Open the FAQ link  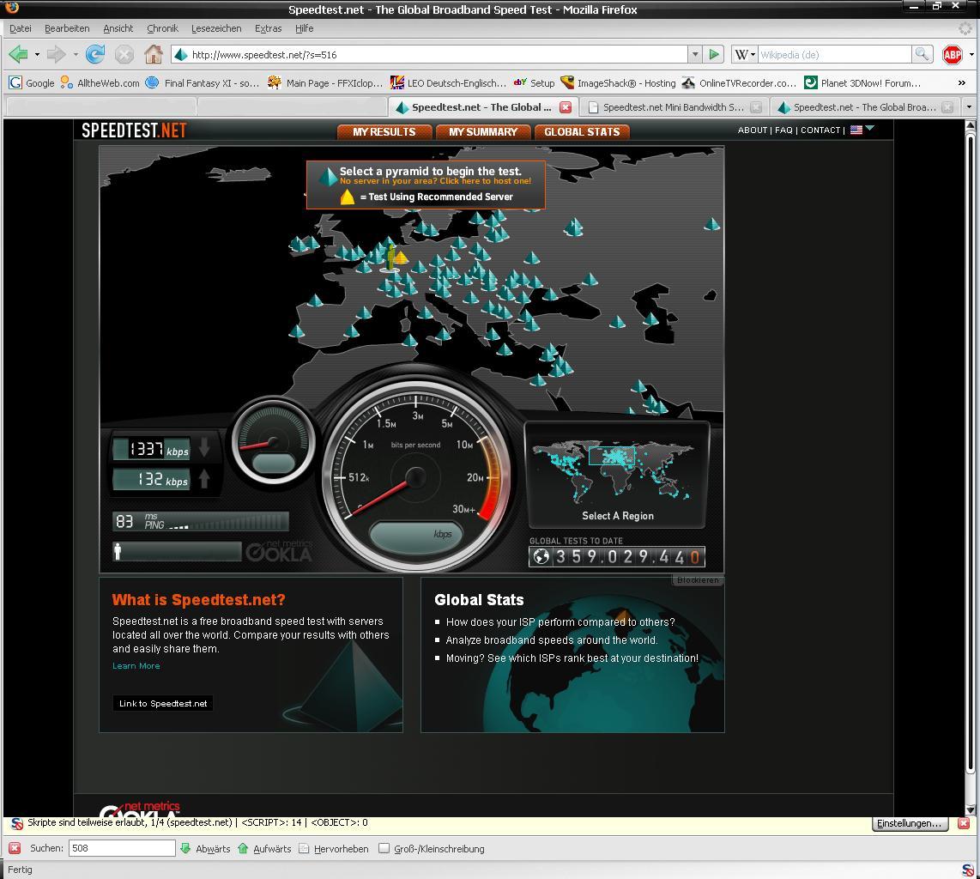[783, 130]
